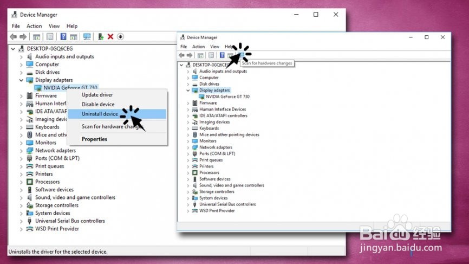Image resolution: width=469 pixels, height=264 pixels.
Task: Select NVIDIA GeForce GT 730 in right window
Action: coord(227,96)
